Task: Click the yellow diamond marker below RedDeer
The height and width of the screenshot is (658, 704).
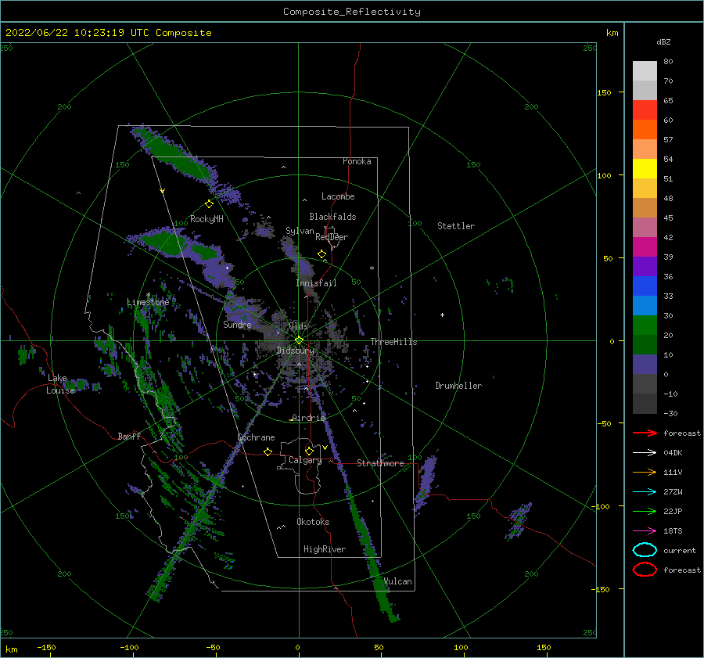Action: pyautogui.click(x=322, y=254)
